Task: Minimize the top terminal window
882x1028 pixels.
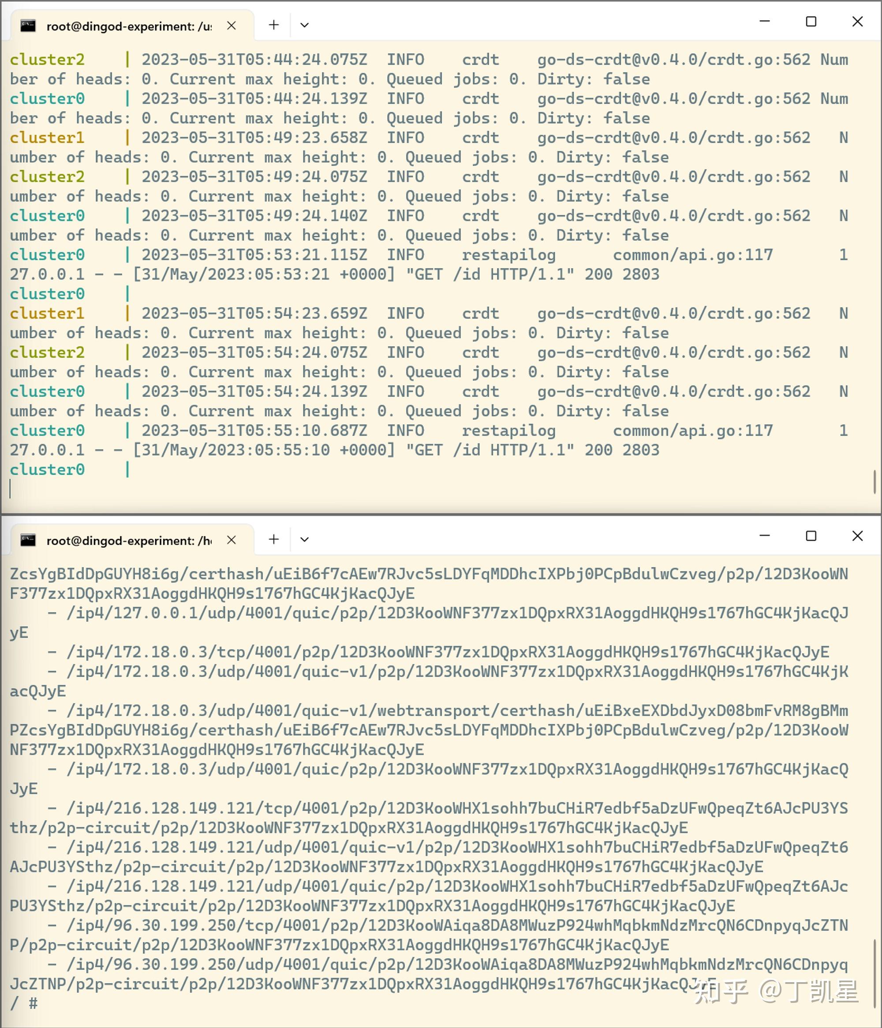Action: [764, 21]
